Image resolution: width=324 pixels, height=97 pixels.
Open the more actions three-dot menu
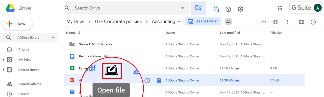287,22
